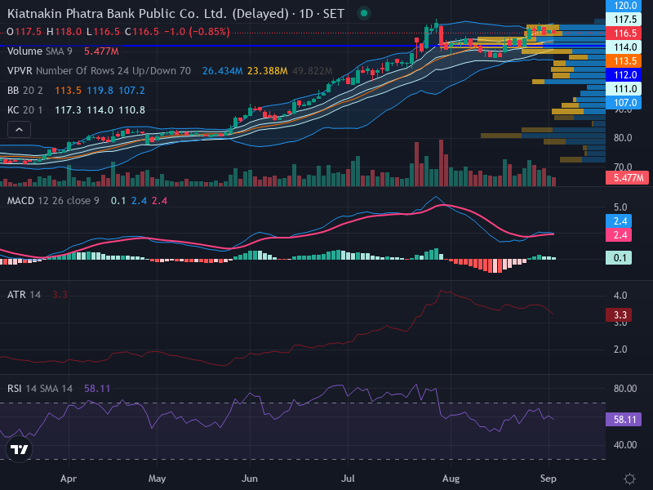Select the O117.5 open value in header

tap(24, 32)
